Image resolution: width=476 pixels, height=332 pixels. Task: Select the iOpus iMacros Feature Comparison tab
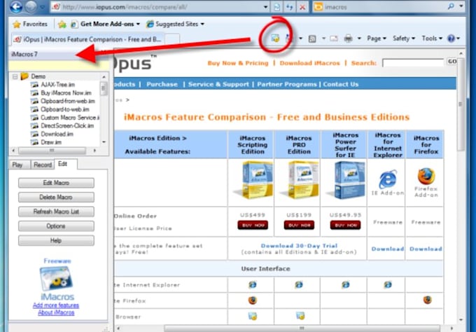[x=88, y=39]
